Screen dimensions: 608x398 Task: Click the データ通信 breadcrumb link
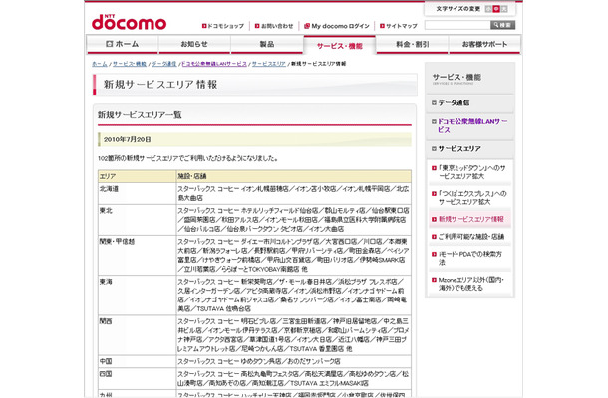(164, 64)
